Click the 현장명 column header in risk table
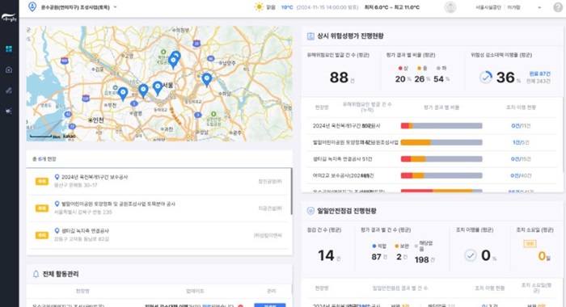The image size is (566, 307). [x=322, y=107]
